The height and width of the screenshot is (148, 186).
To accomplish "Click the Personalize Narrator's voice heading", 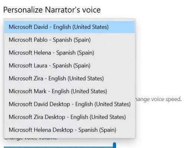I will tap(52, 10).
